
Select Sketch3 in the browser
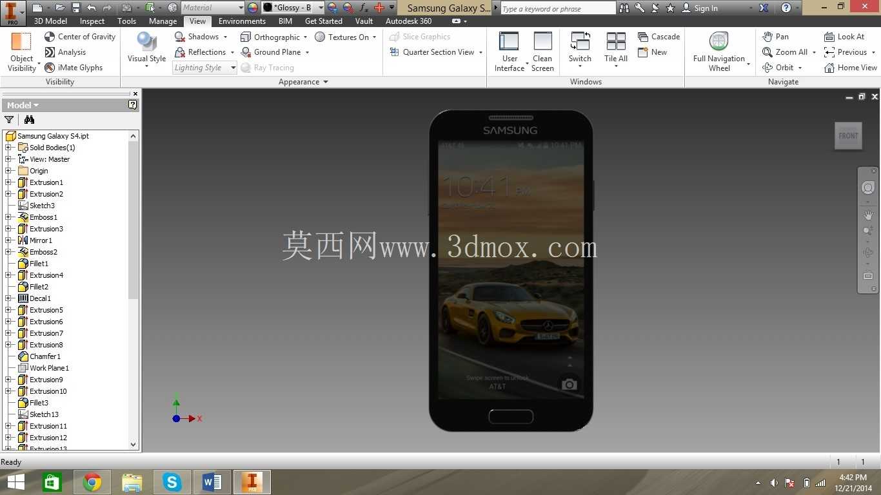[x=42, y=206]
